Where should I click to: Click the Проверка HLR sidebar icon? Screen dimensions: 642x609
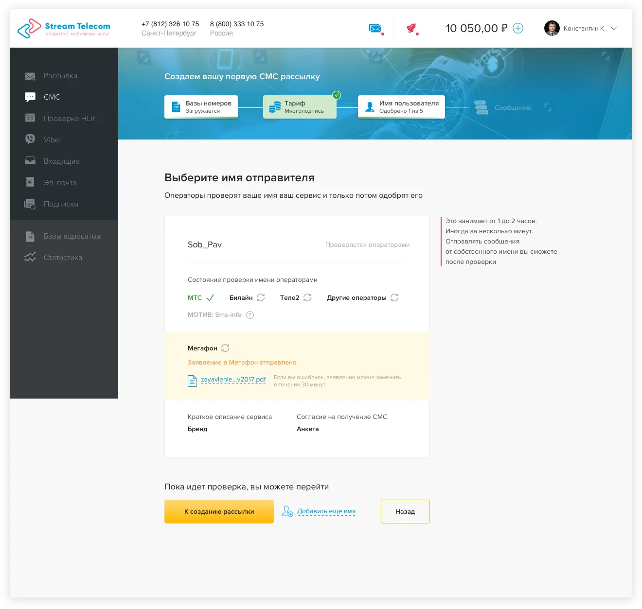click(x=30, y=118)
